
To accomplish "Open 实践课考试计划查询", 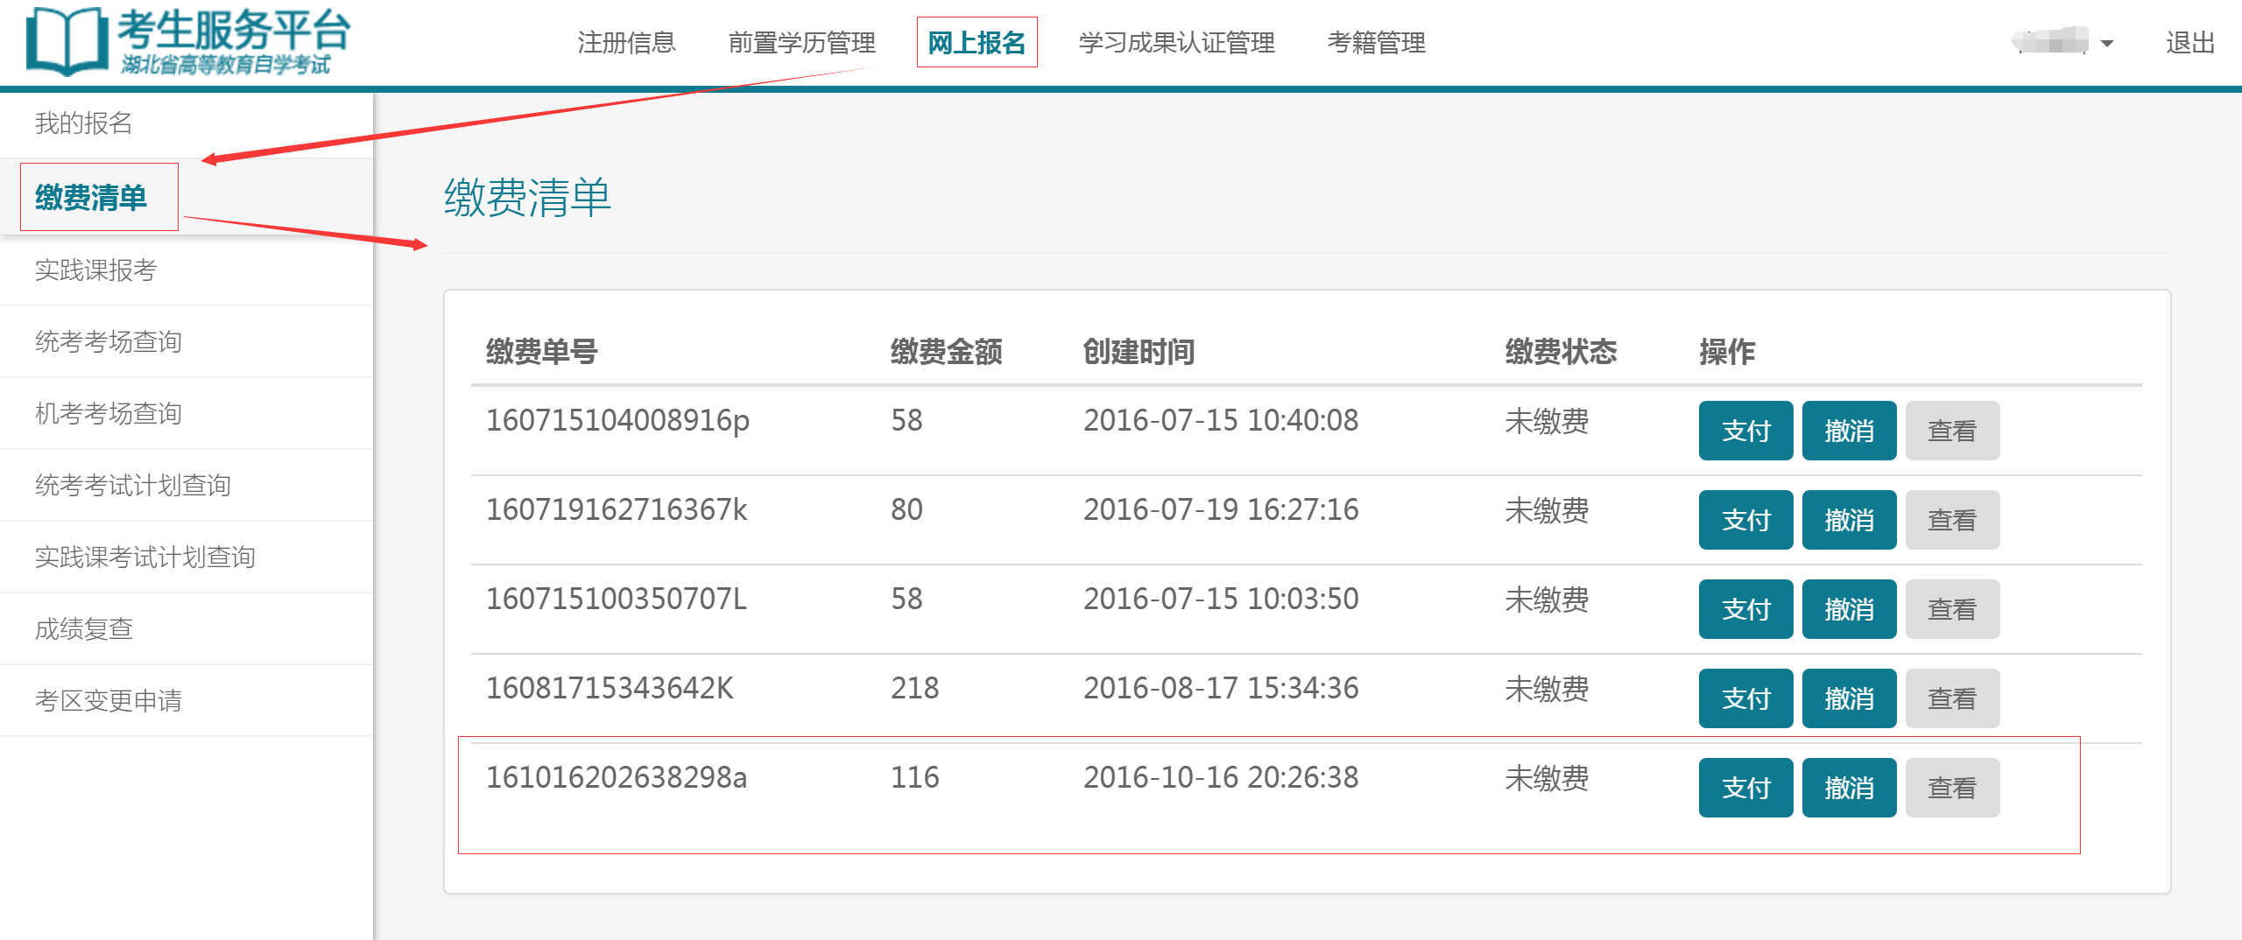I will point(145,556).
